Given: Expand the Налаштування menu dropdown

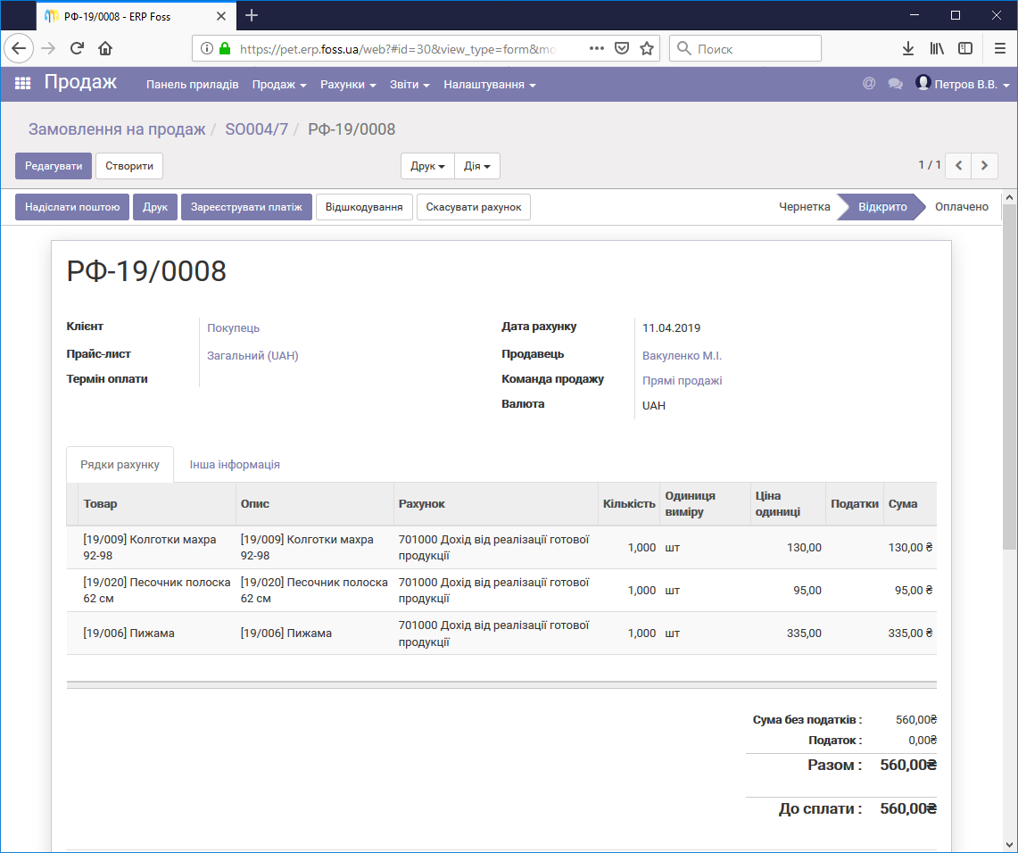Looking at the screenshot, I should click(490, 85).
